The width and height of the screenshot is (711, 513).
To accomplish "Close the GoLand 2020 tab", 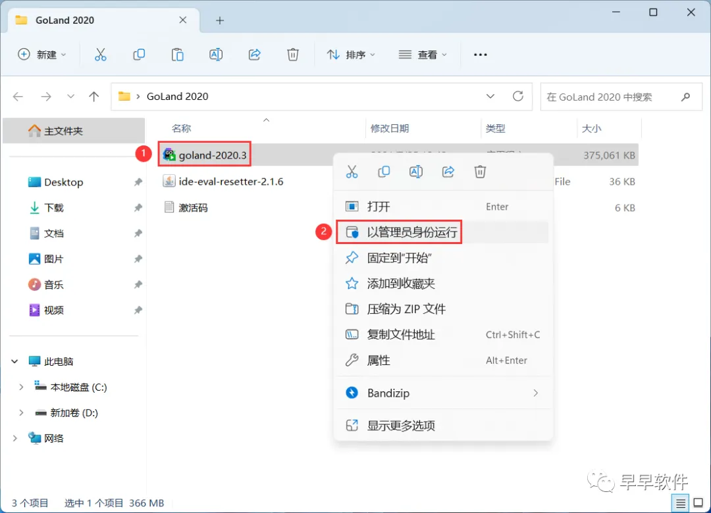I will [183, 20].
